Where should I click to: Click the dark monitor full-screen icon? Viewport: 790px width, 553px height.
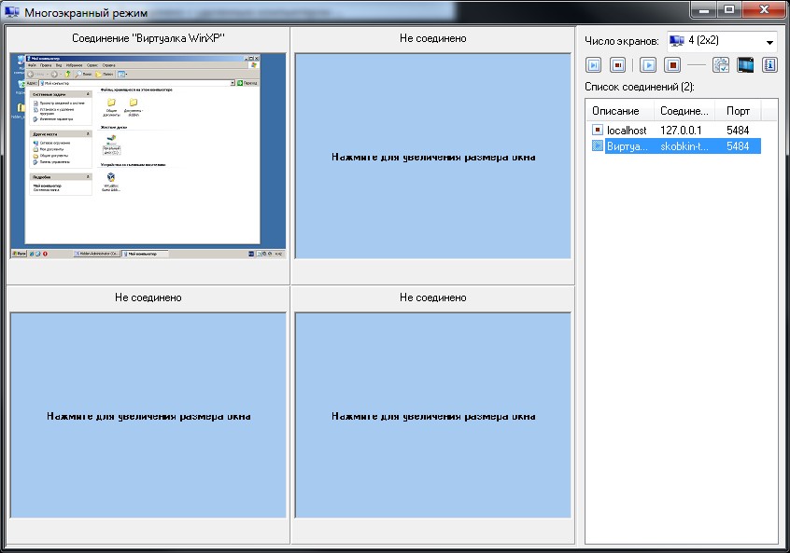pyautogui.click(x=745, y=65)
